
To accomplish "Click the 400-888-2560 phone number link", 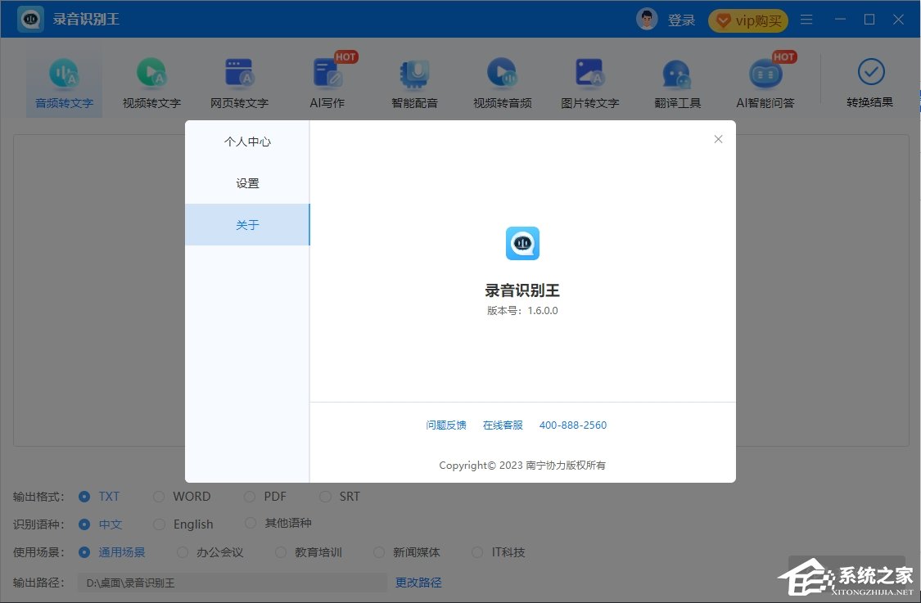I will click(x=573, y=425).
